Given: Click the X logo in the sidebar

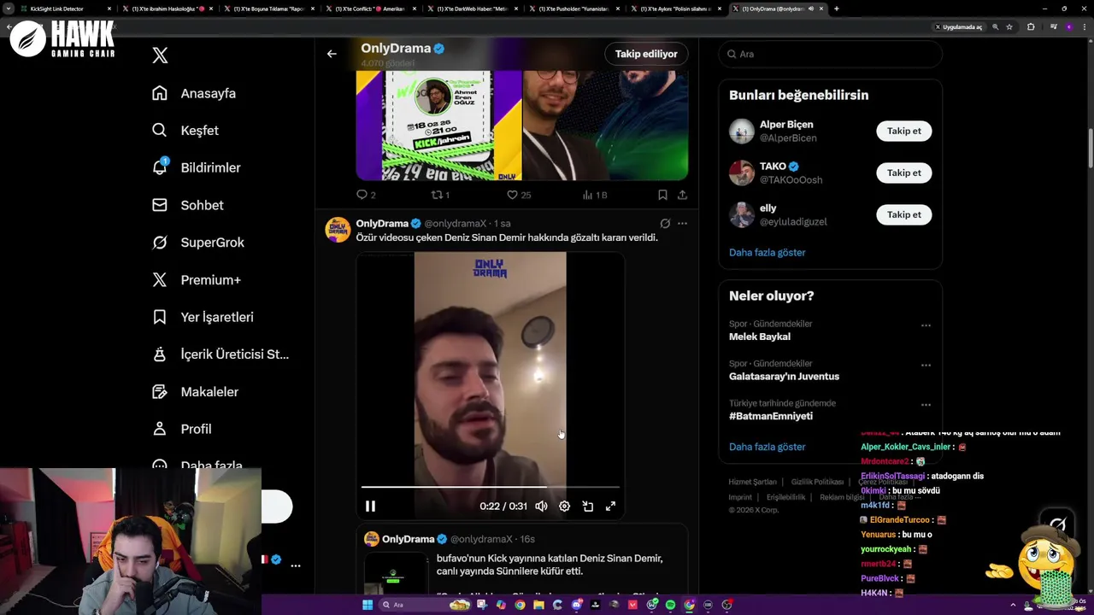Looking at the screenshot, I should [x=160, y=56].
